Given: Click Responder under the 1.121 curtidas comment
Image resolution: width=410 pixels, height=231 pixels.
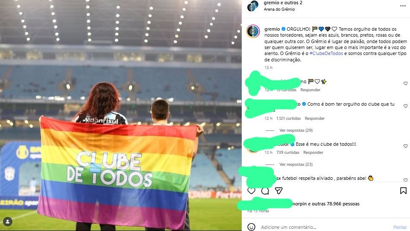Looking at the screenshot, I should click(315, 118).
